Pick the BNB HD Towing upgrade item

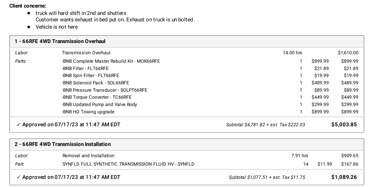tap(88, 112)
